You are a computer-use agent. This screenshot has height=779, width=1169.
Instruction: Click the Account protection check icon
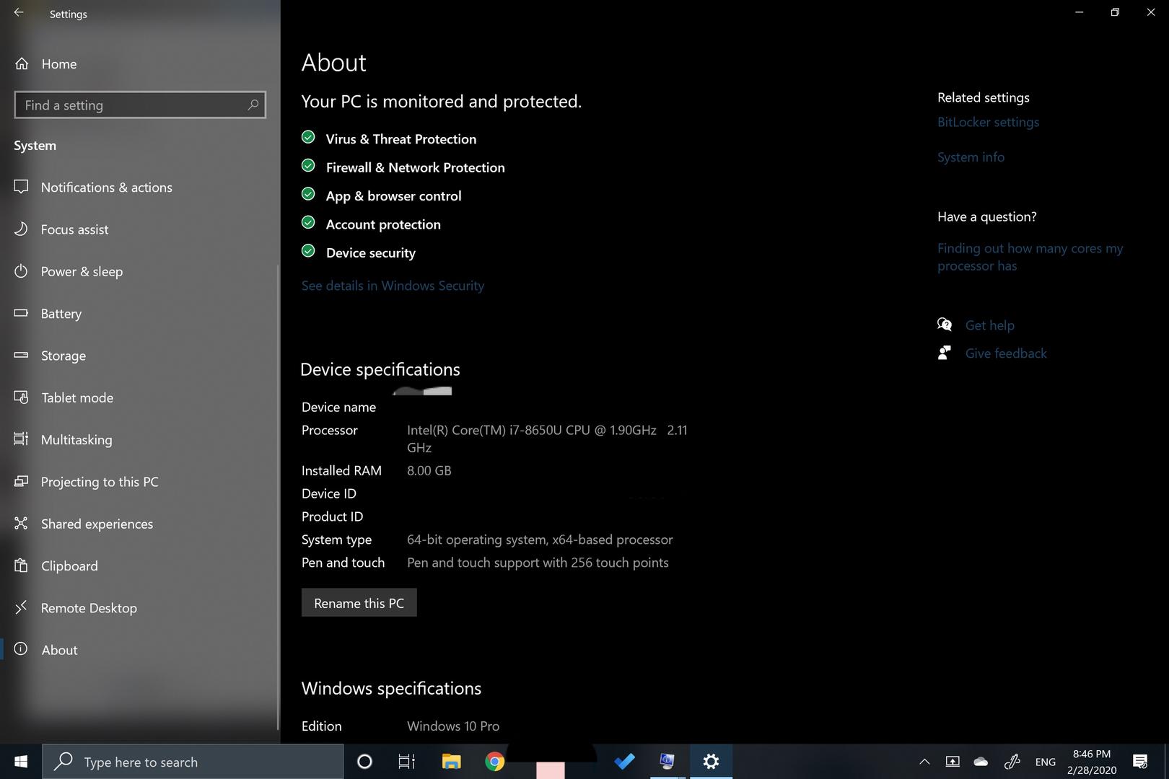click(x=308, y=222)
